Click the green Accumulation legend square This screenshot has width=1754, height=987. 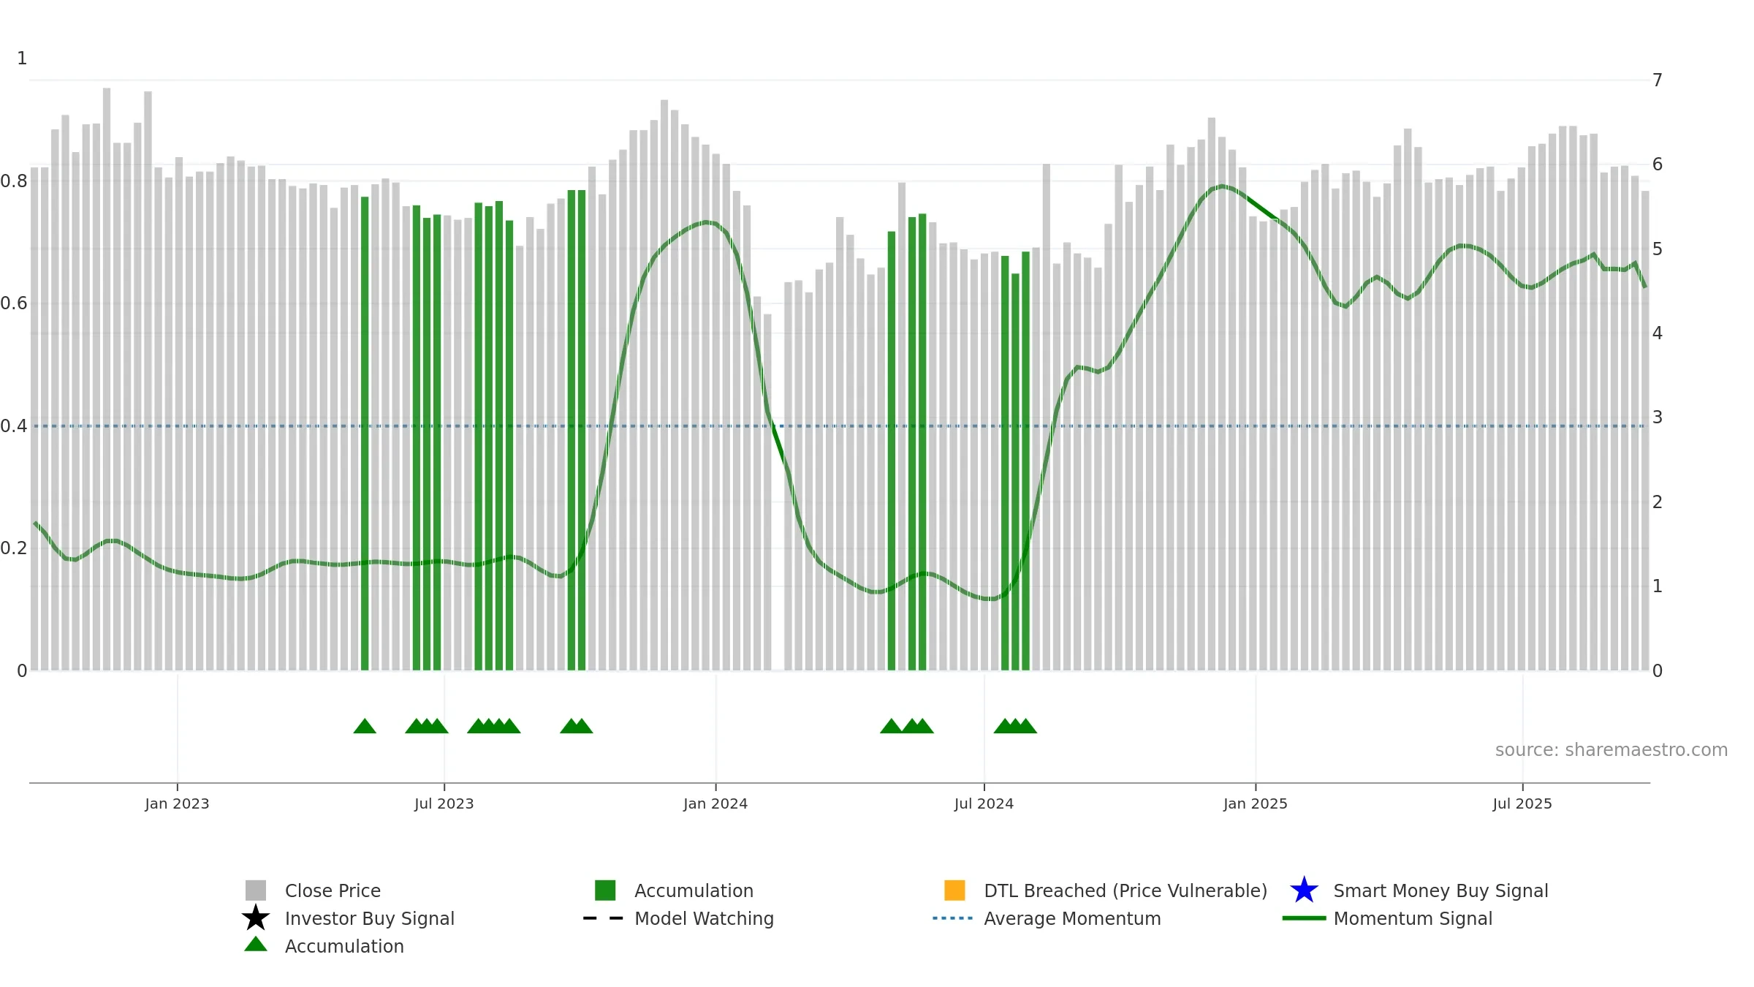pos(605,890)
